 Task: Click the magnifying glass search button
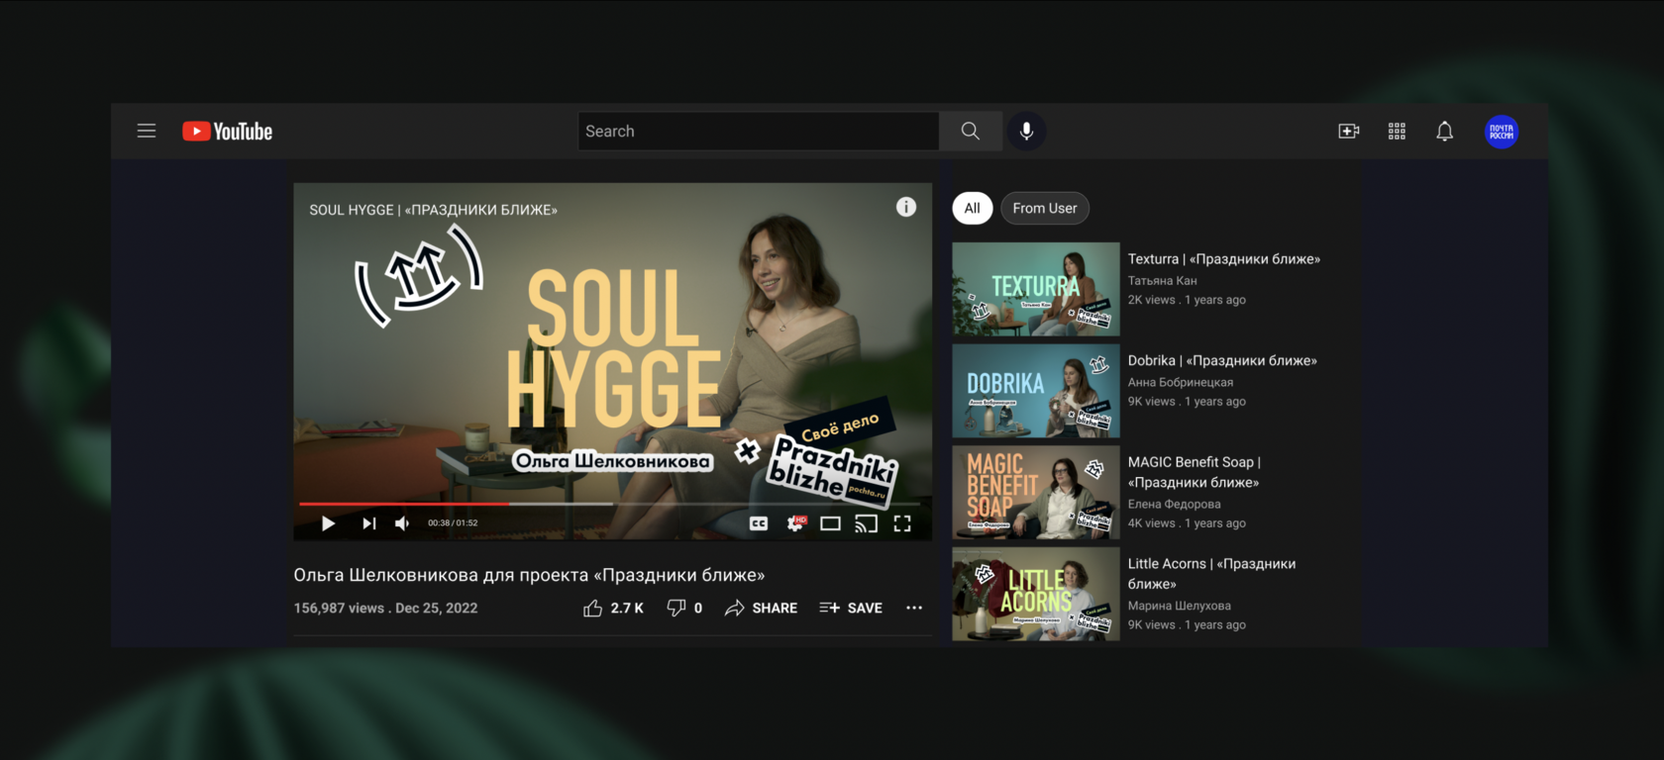click(971, 131)
